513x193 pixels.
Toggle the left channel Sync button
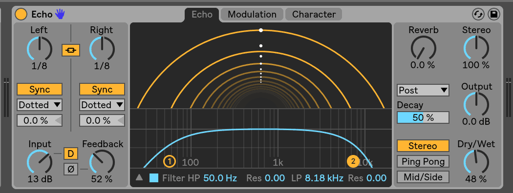pyautogui.click(x=40, y=90)
